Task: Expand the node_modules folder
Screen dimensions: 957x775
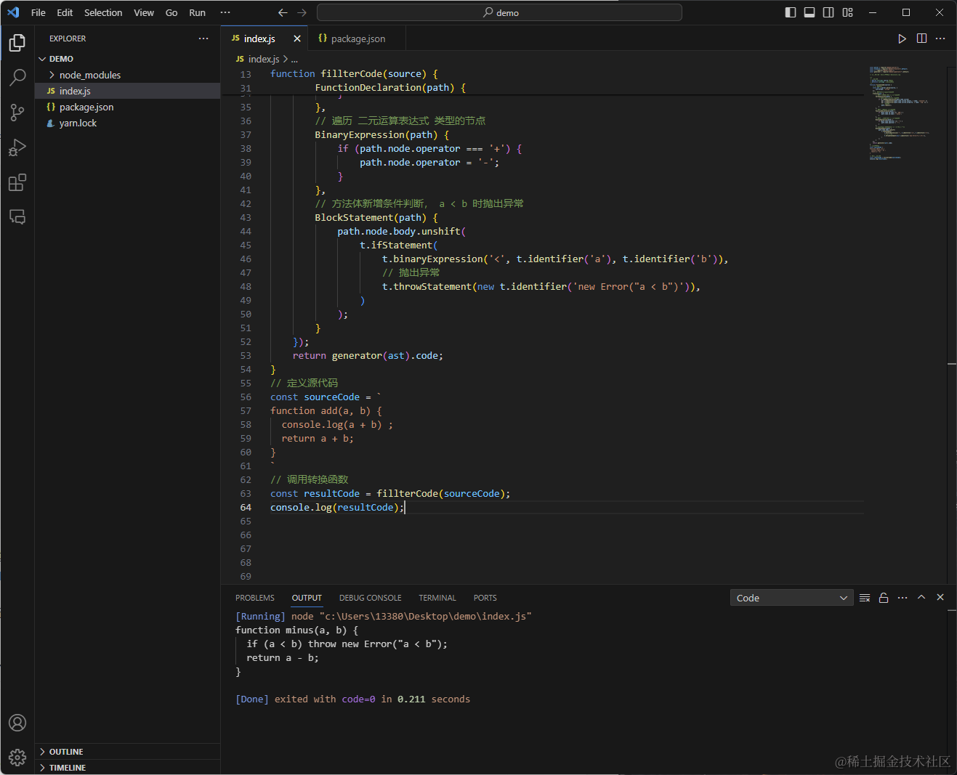Action: click(127, 75)
